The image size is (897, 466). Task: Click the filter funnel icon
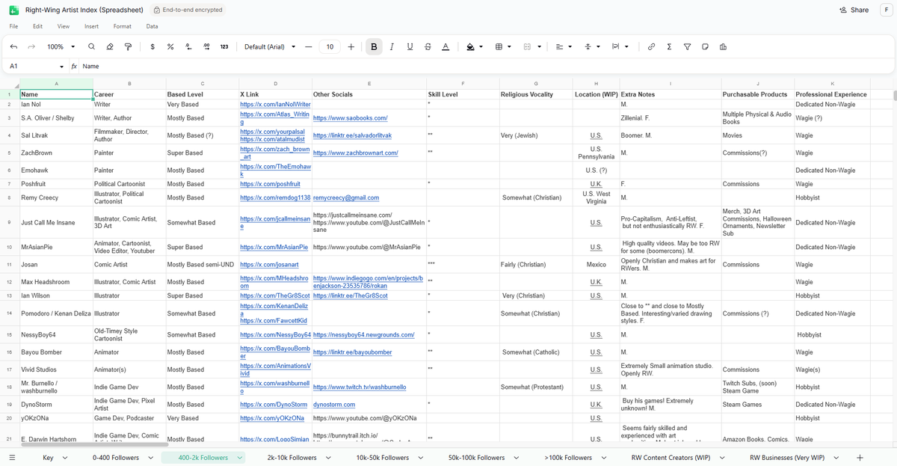687,46
